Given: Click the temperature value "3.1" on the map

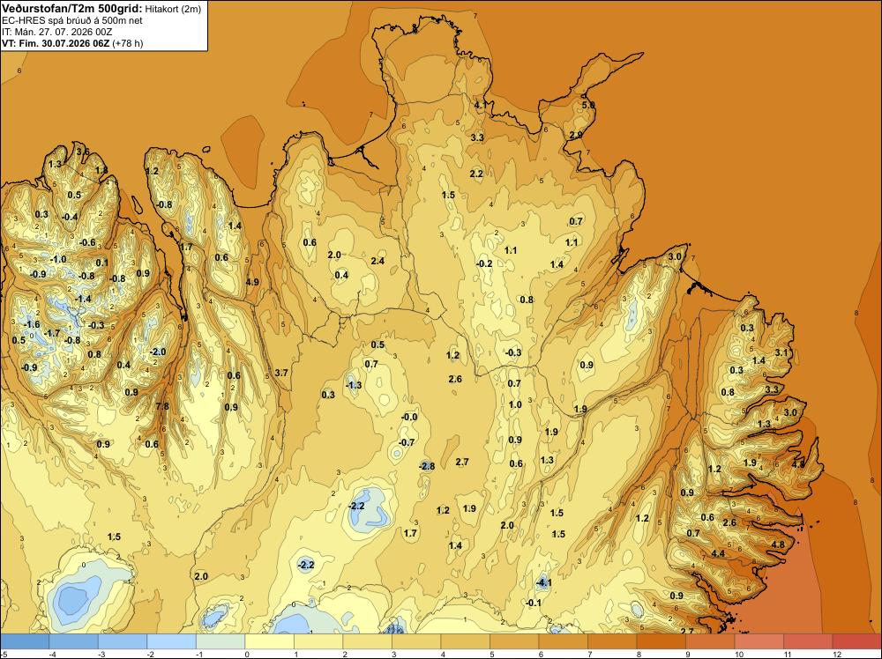Looking at the screenshot, I should [781, 352].
